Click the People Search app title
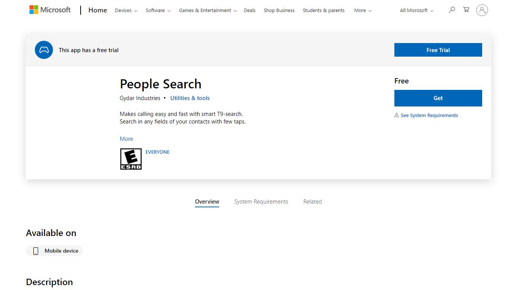 160,84
